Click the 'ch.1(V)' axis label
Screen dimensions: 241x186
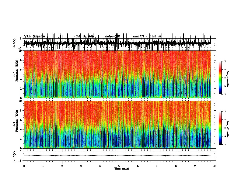[x=14, y=43]
